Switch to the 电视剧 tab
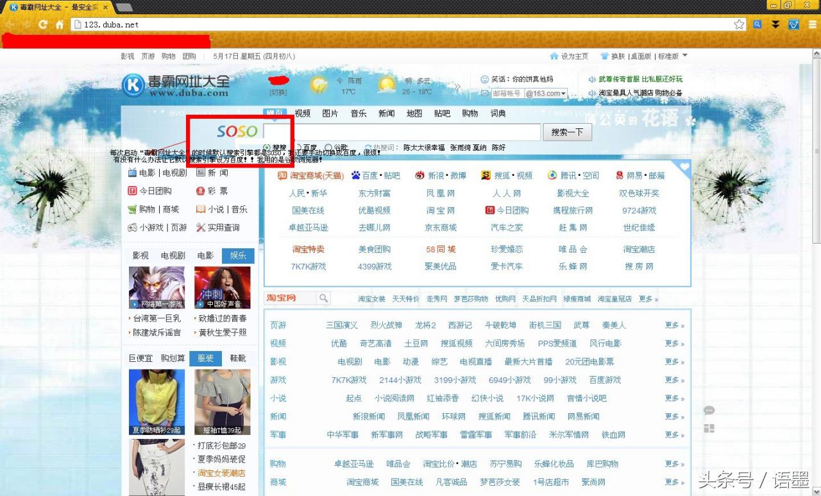The image size is (821, 496). click(173, 255)
